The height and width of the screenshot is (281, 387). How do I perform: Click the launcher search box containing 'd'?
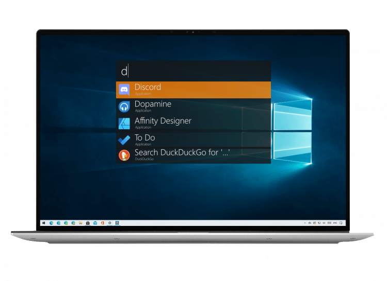point(193,71)
